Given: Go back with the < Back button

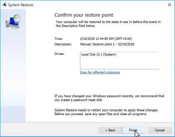Looking at the screenshot, I should click(110, 130).
